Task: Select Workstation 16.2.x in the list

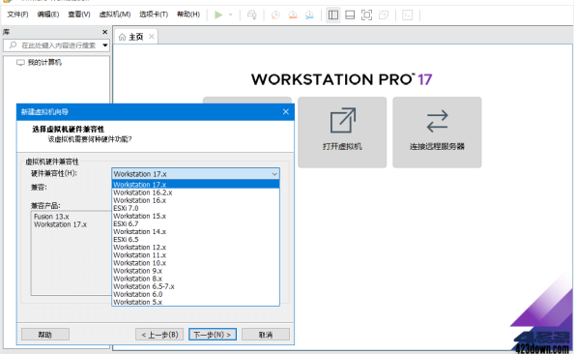Action: tap(195, 192)
